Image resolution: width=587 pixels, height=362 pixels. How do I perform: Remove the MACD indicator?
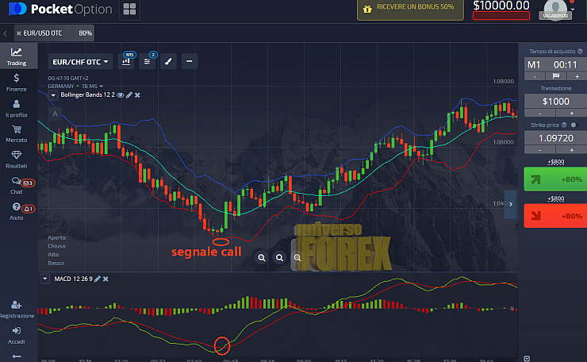pos(106,279)
